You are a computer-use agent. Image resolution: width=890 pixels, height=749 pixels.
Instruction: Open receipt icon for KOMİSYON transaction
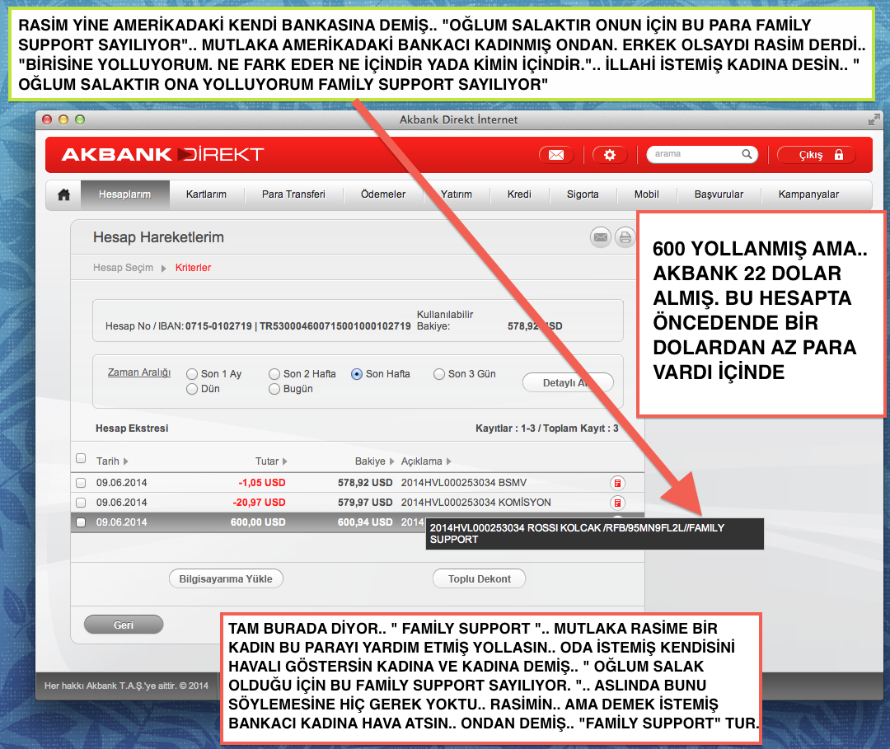(617, 503)
